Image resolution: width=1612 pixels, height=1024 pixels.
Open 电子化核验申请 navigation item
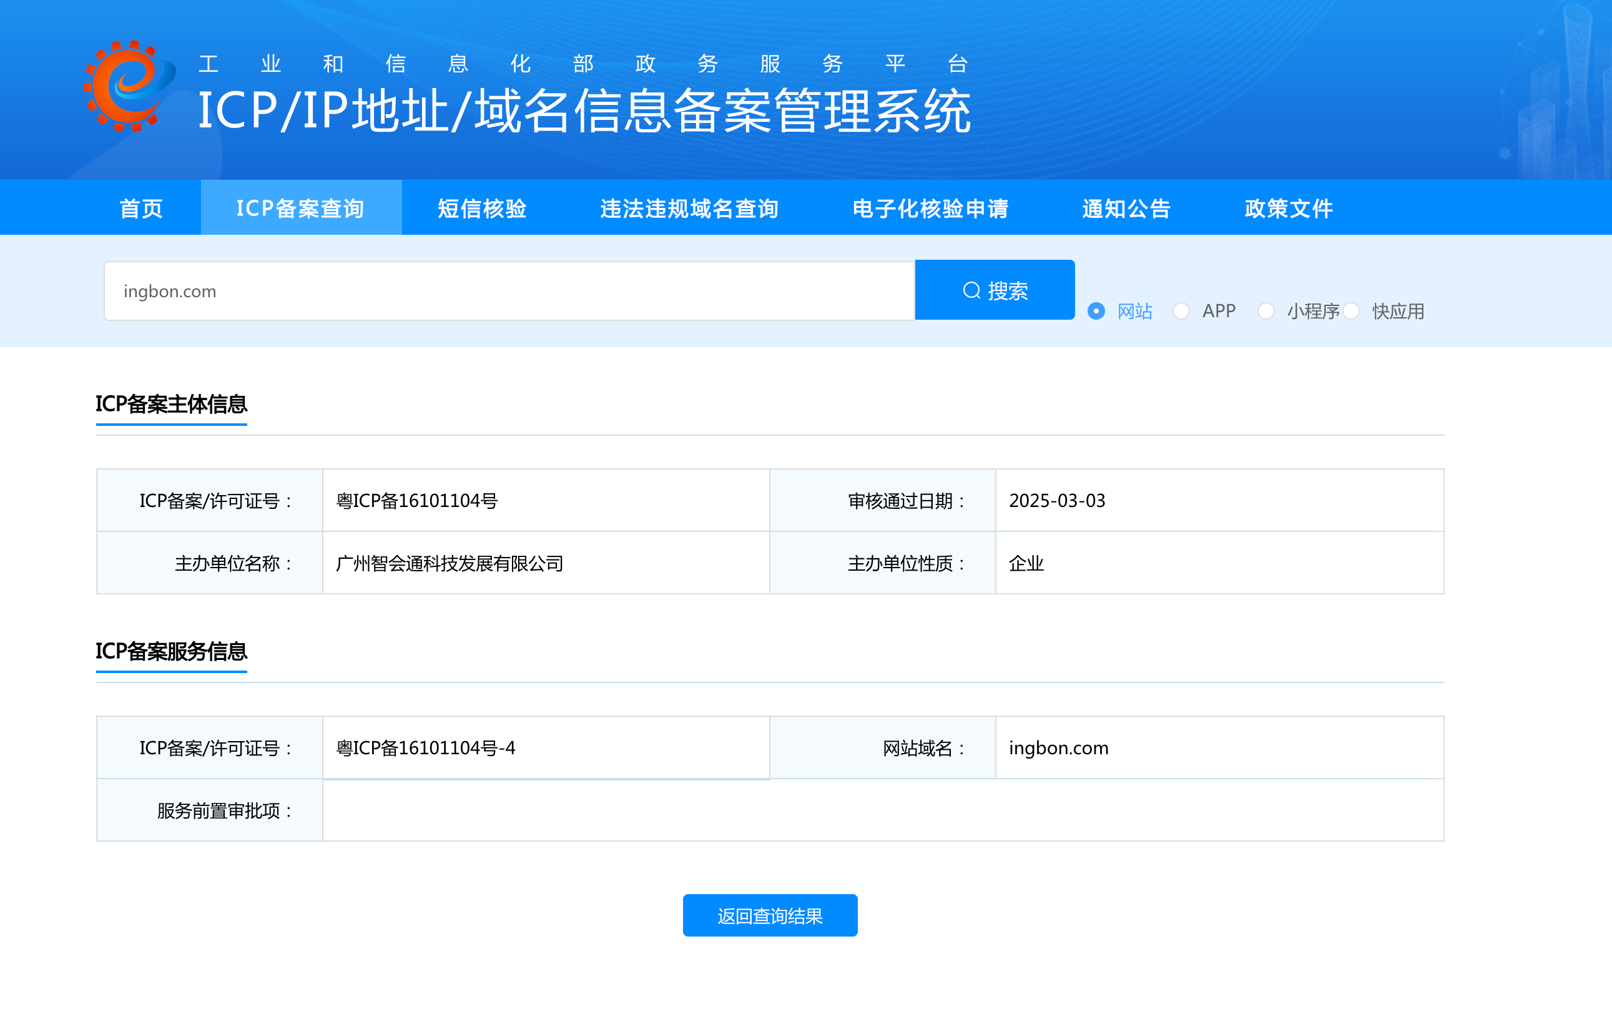pyautogui.click(x=930, y=209)
